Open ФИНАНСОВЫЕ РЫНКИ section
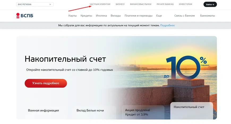The width and height of the screenshot is (231, 124). [140, 4]
